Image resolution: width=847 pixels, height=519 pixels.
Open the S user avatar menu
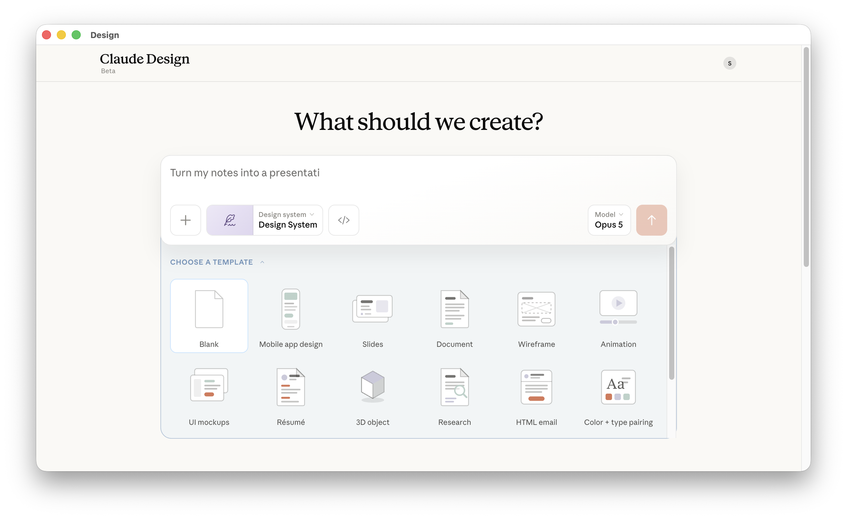coord(730,63)
